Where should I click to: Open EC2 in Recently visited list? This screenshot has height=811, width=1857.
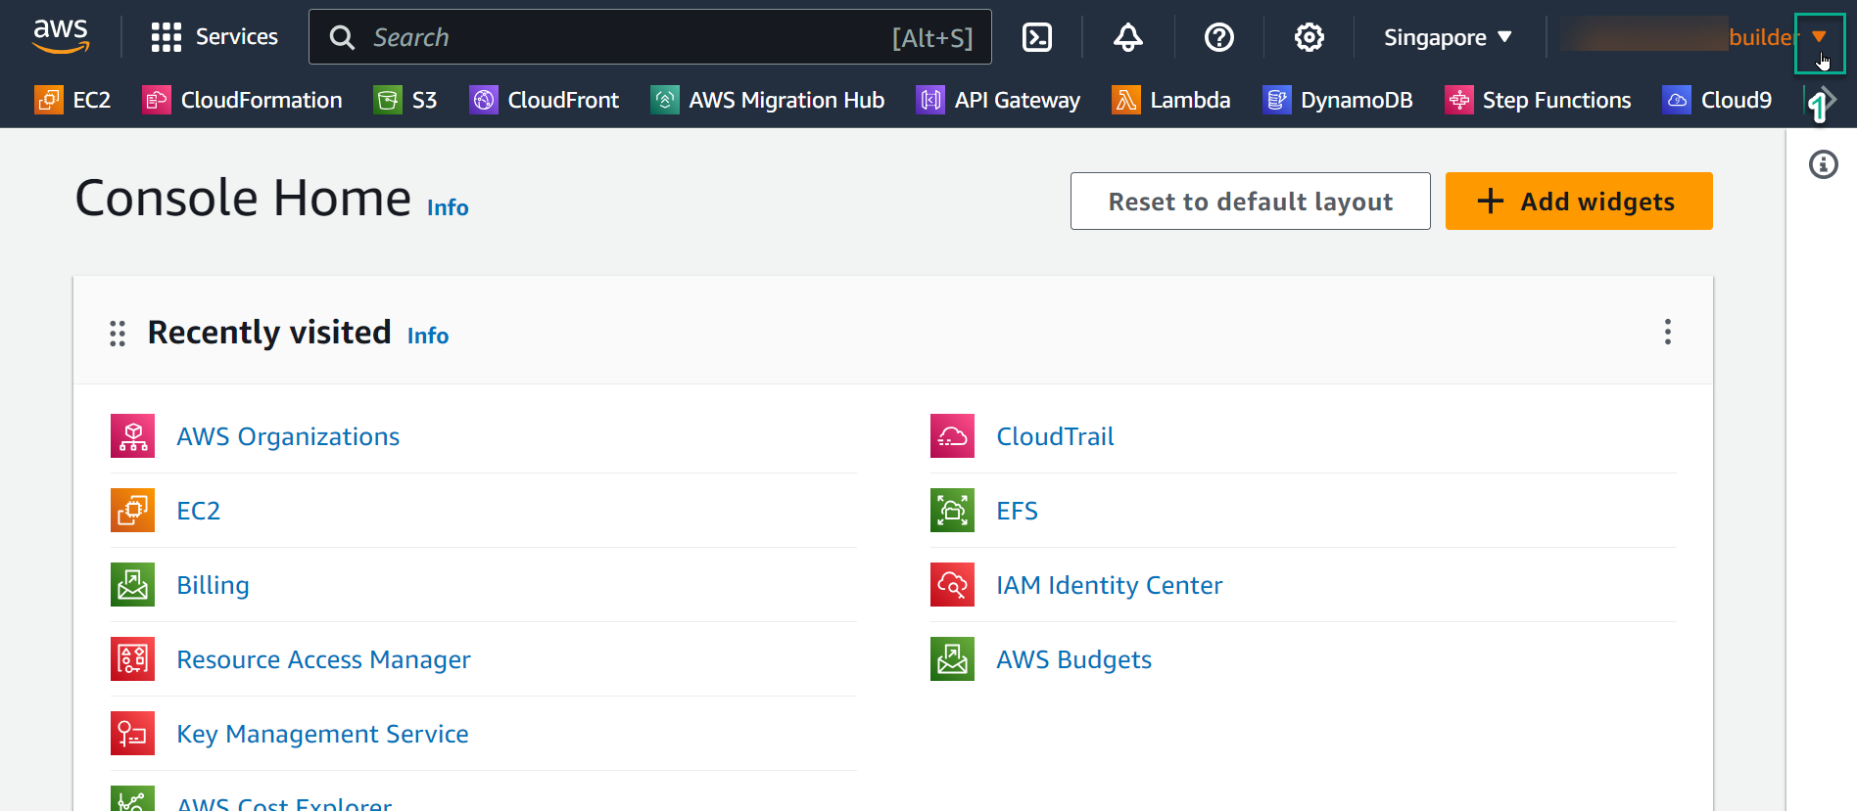(x=198, y=511)
